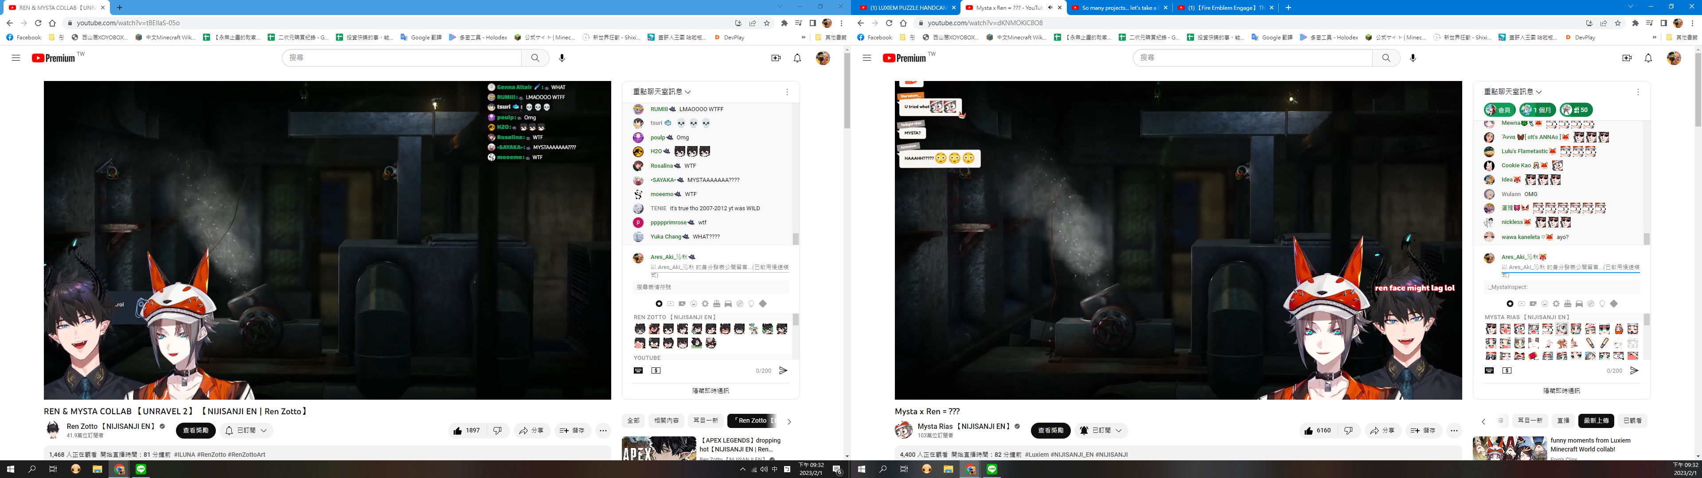This screenshot has height=478, width=1702.
Task: Open volume control in left taskbar tray
Action: point(764,470)
